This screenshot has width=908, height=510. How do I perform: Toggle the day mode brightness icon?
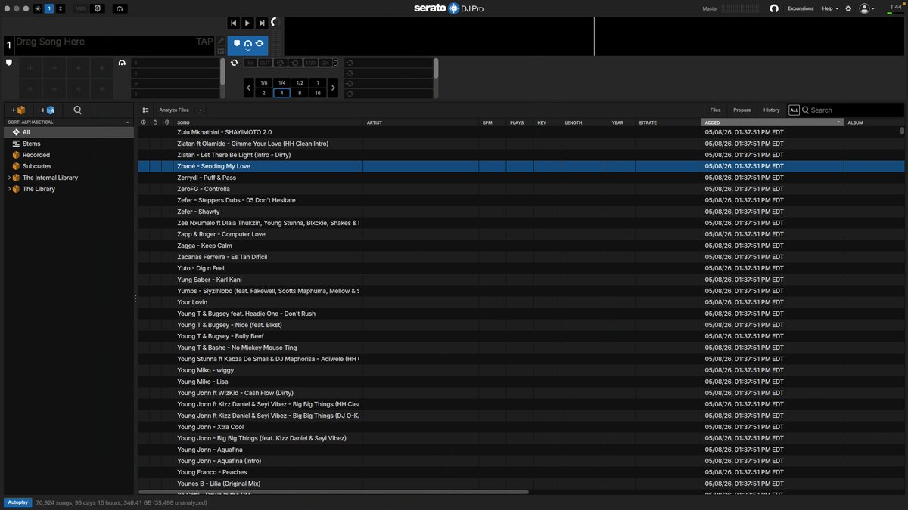[x=38, y=8]
